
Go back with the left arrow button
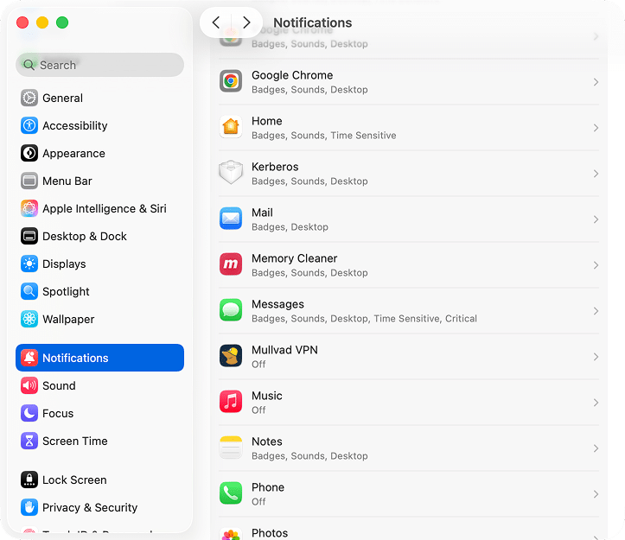216,22
